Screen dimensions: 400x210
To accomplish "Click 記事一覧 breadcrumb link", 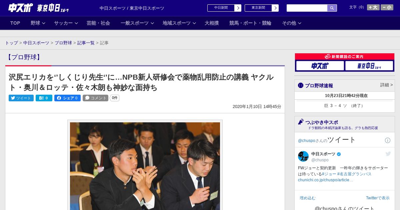I will [x=86, y=43].
